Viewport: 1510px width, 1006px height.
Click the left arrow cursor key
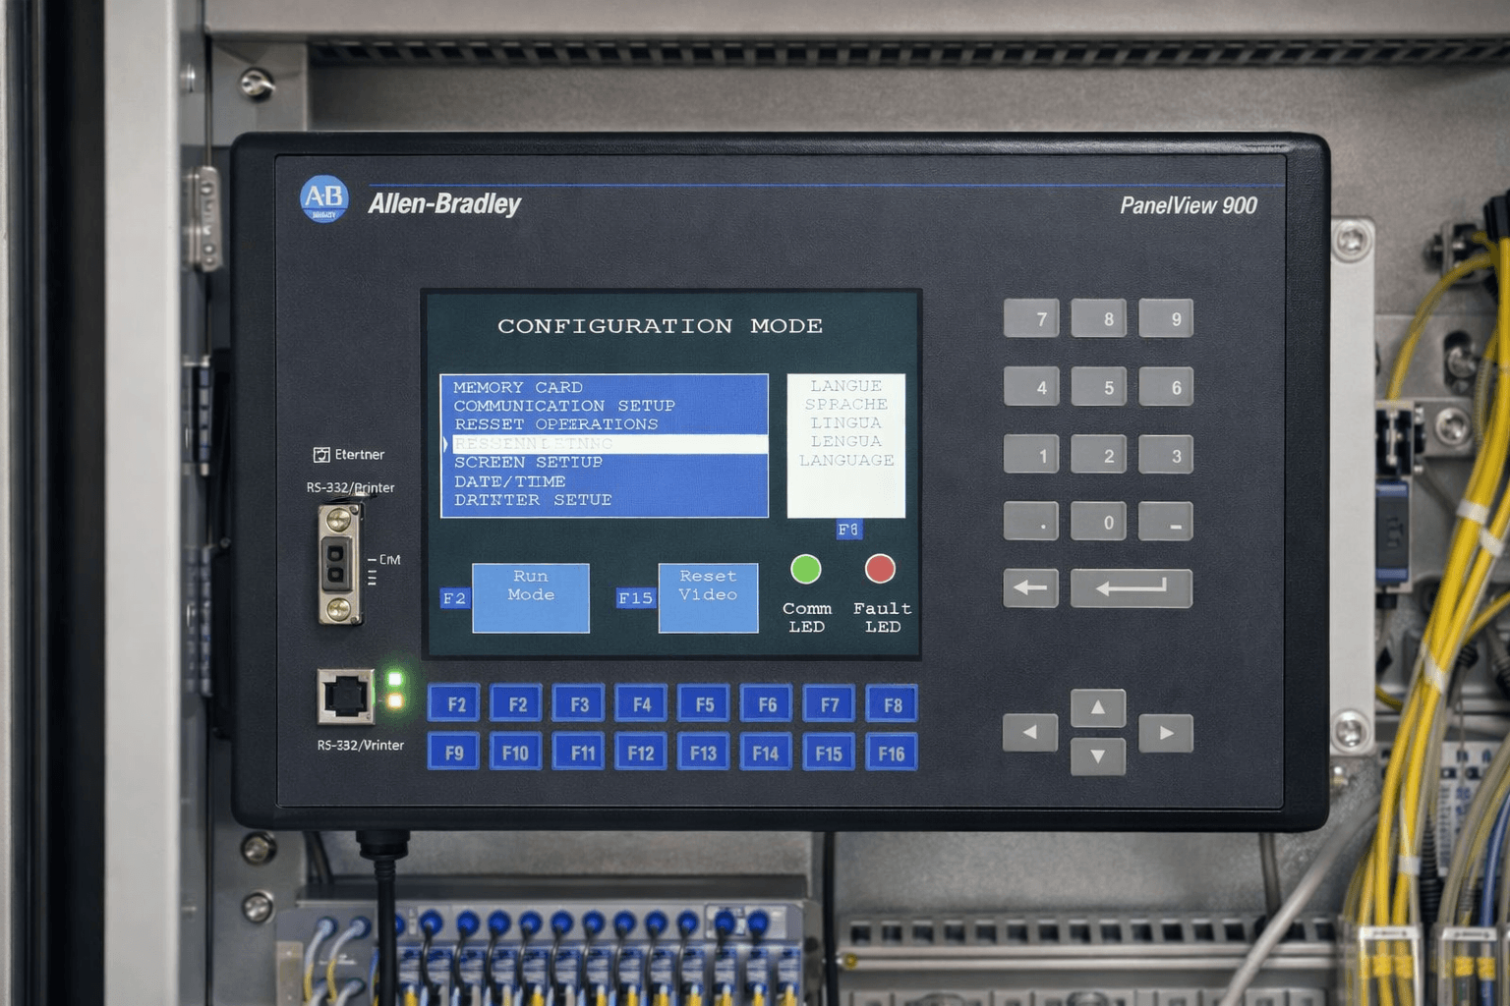pos(1030,732)
